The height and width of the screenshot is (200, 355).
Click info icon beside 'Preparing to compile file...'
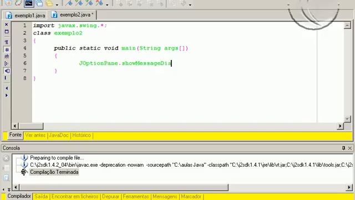24,158
